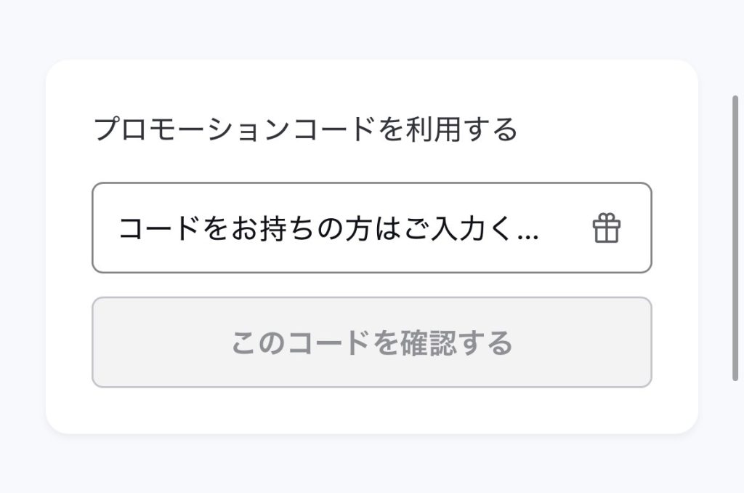Click the gift ribbon icon for promo codes

click(606, 228)
